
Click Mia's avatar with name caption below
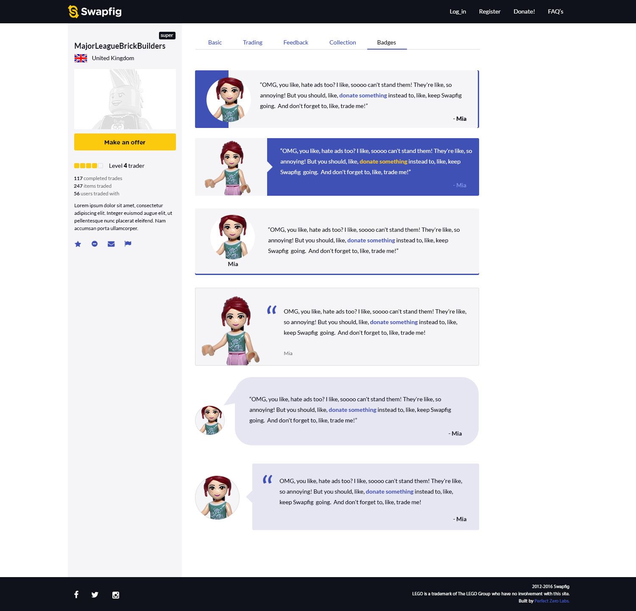click(232, 237)
